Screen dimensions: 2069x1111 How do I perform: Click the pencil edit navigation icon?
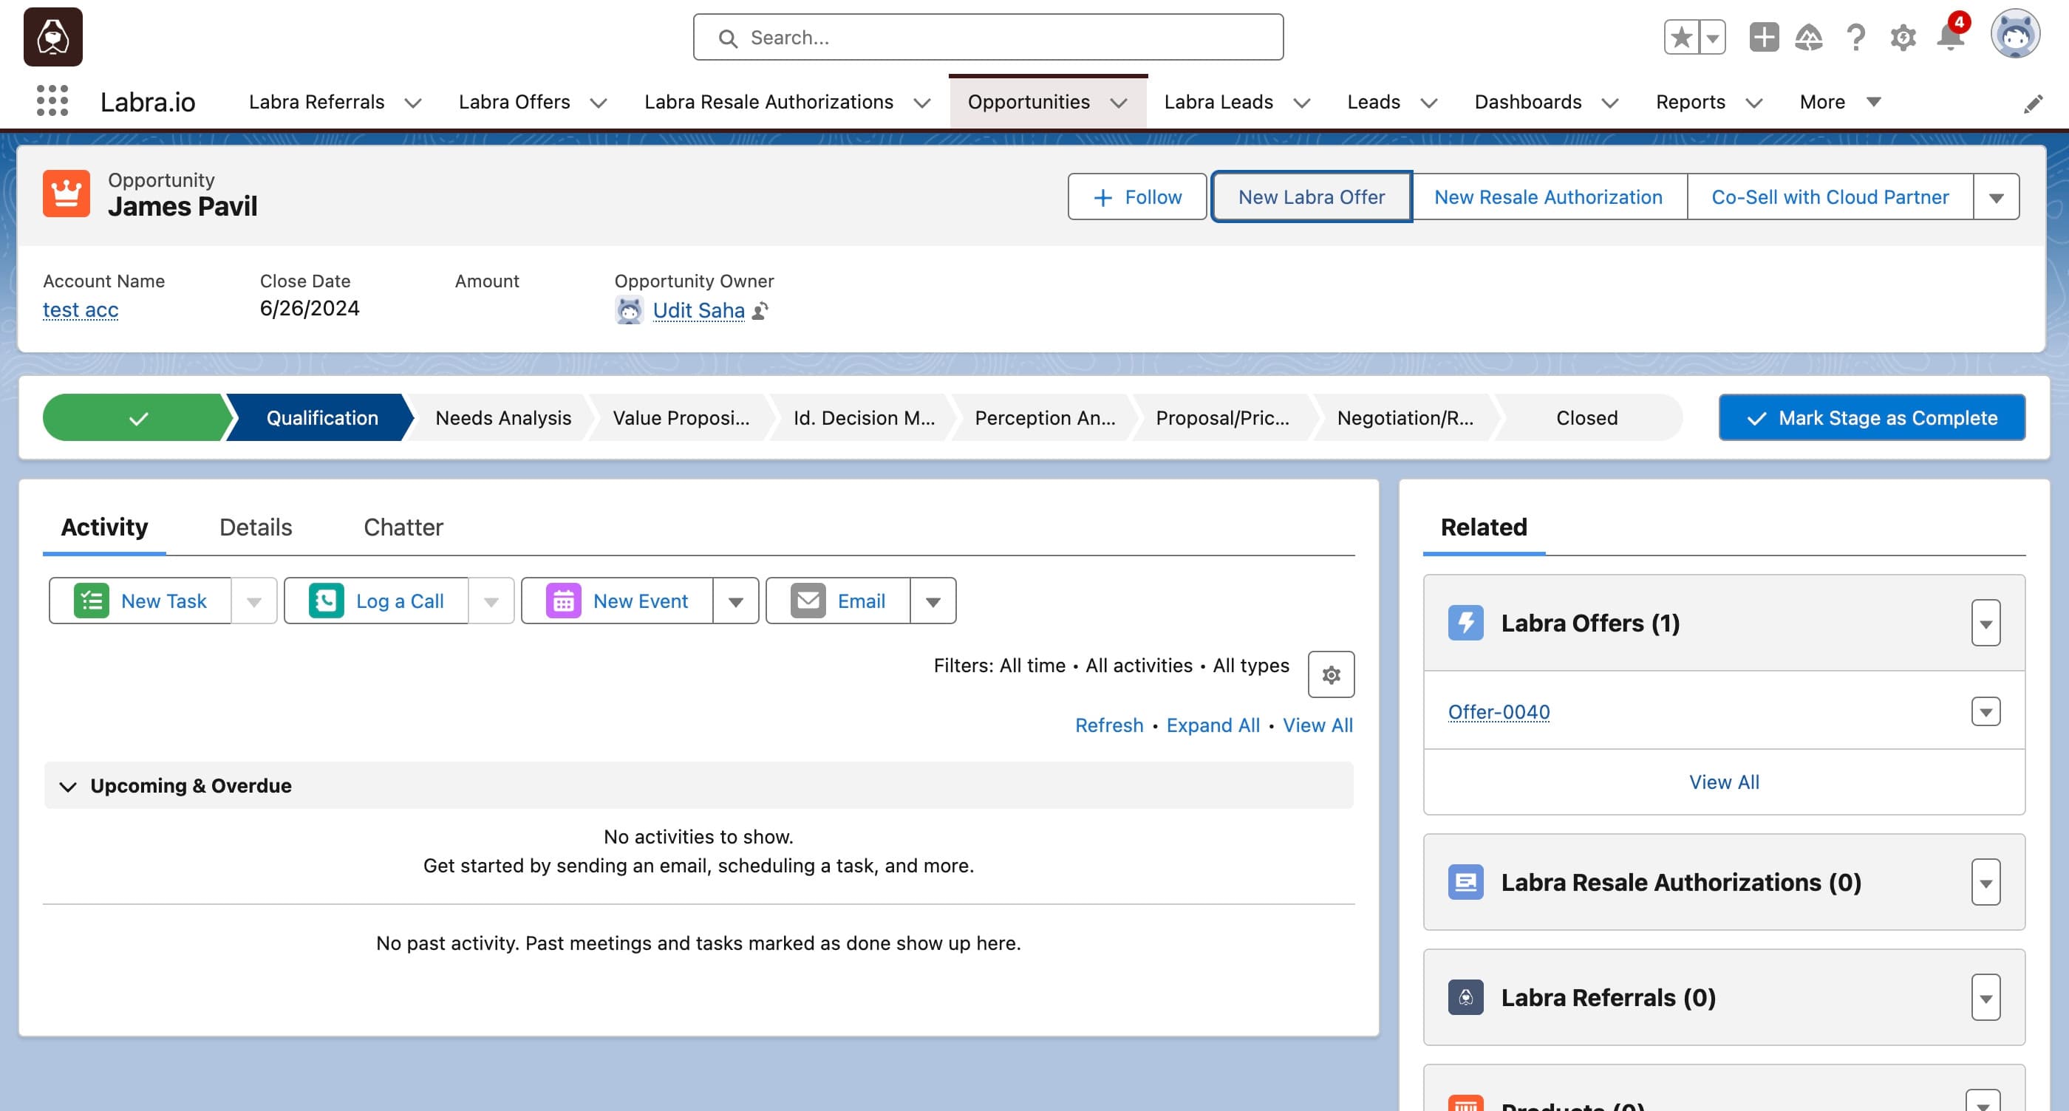coord(2032,104)
